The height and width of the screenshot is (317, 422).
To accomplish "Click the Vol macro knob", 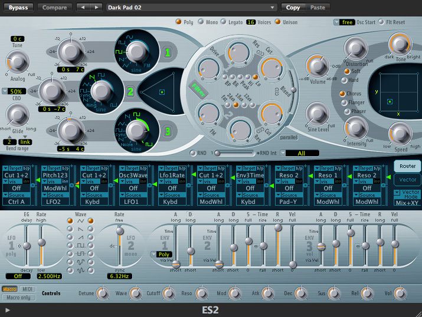I will pos(400,293).
